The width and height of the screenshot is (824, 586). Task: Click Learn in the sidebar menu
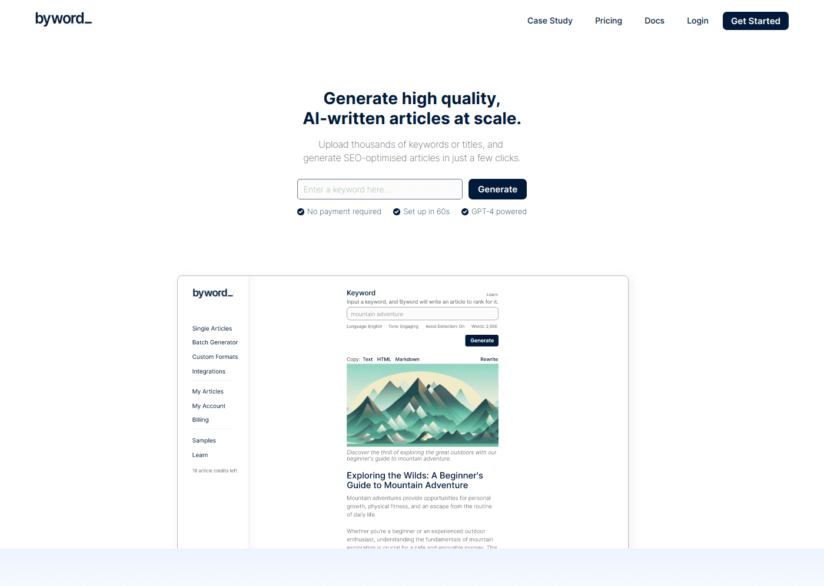[200, 455]
